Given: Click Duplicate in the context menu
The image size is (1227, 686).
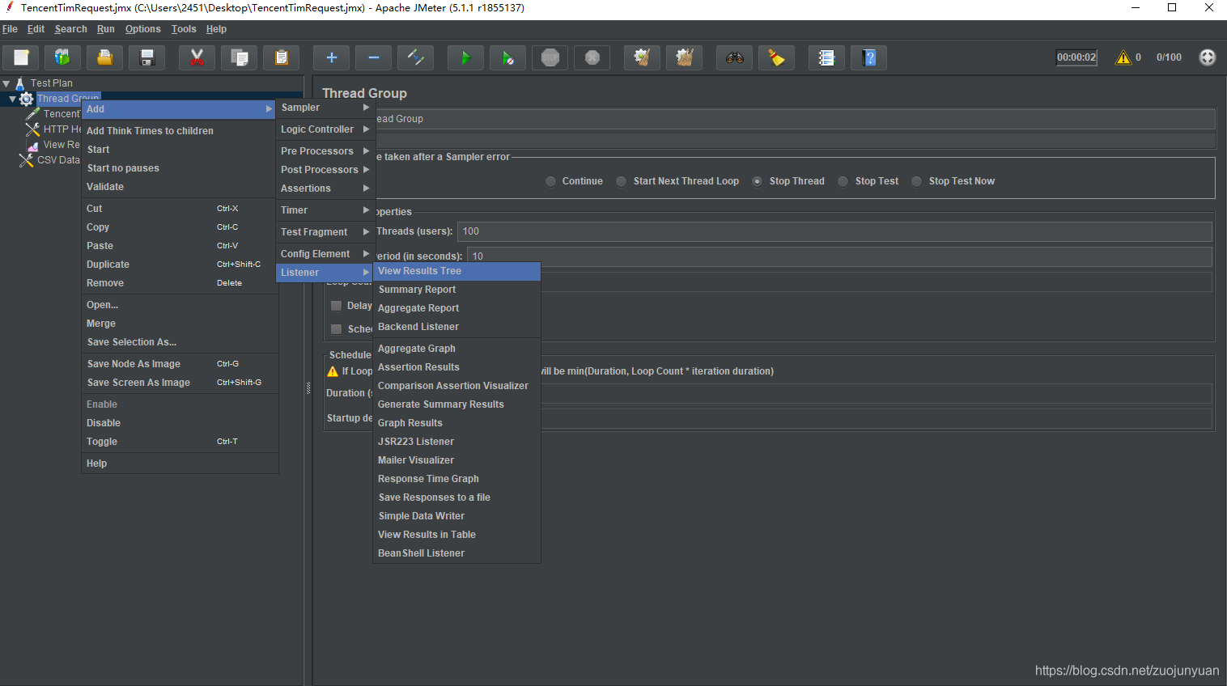Looking at the screenshot, I should click(179, 265).
